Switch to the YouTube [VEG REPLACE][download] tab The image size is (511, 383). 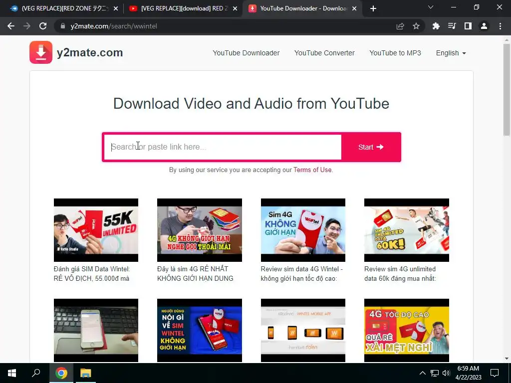pos(183,8)
